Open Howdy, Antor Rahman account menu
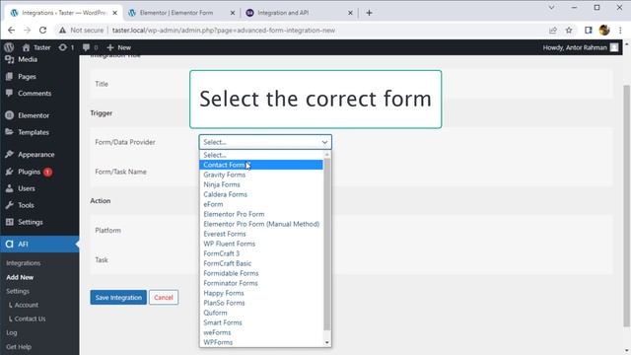This screenshot has height=355, width=631. click(581, 47)
